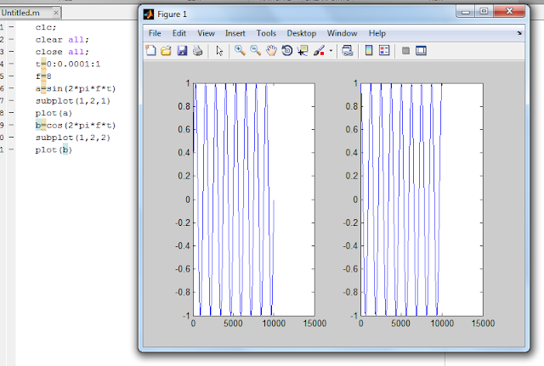
Task: Open the Insert menu in Figure 1
Action: (x=235, y=33)
